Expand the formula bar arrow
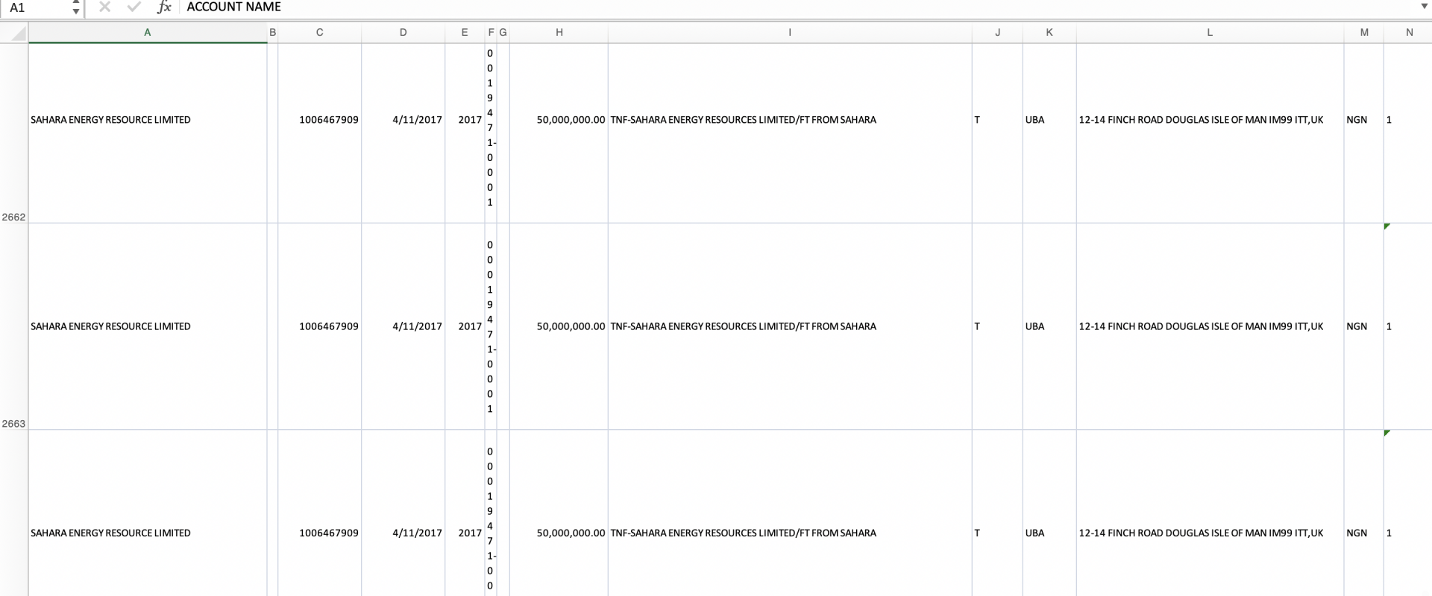1432x596 pixels. click(1425, 7)
